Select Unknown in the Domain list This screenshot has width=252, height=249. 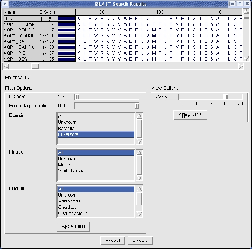pos(96,122)
